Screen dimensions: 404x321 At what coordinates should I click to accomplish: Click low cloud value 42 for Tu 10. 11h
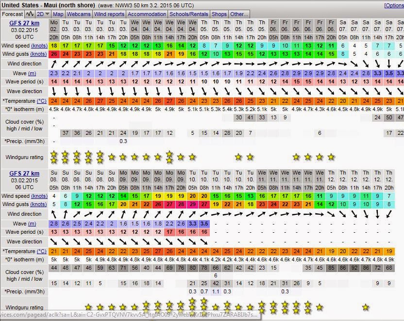tap(216, 283)
